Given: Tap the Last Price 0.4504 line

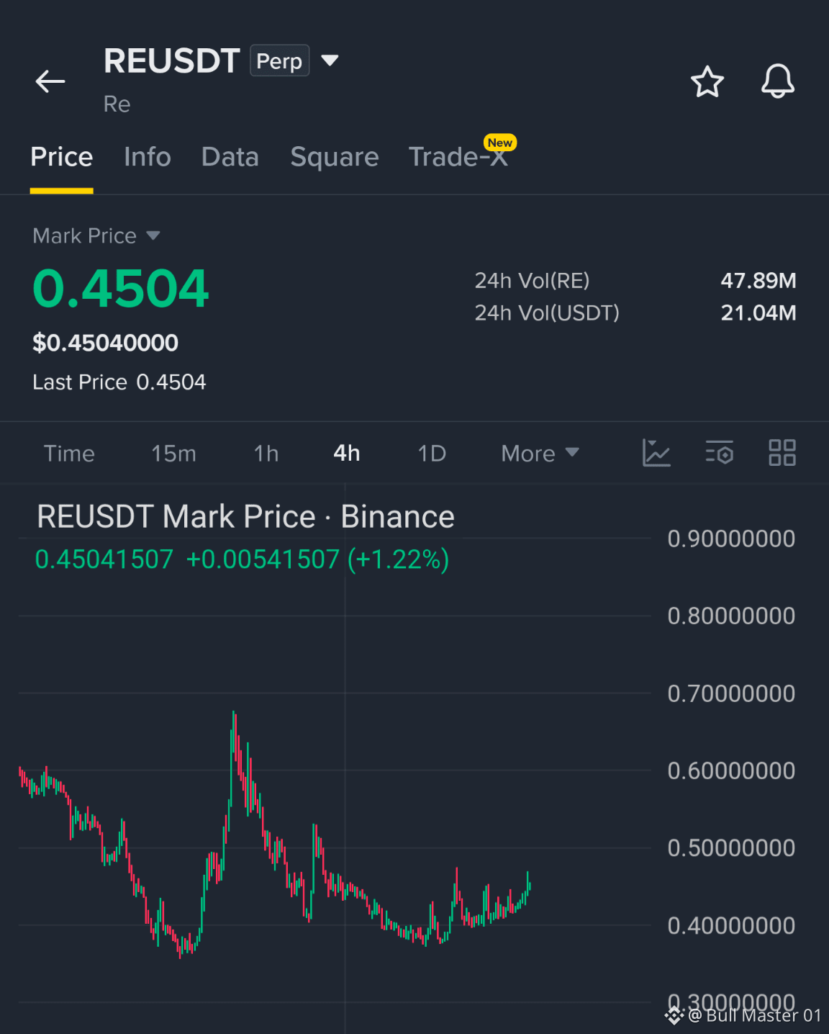Looking at the screenshot, I should [x=119, y=382].
